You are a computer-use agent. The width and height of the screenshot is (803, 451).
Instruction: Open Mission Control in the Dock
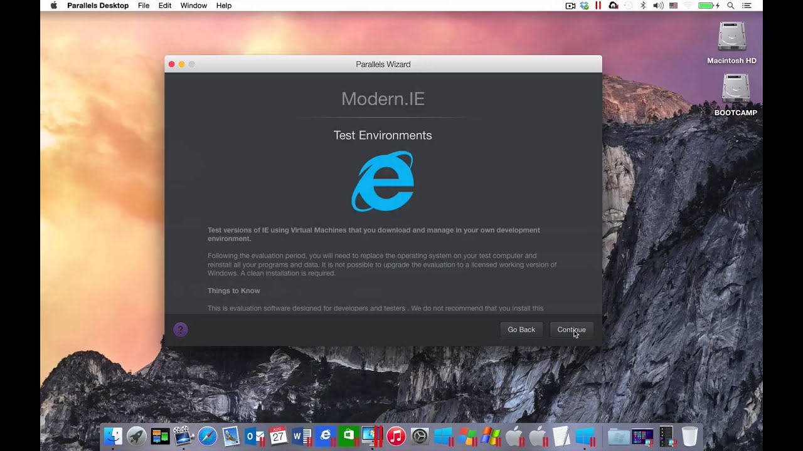click(x=160, y=436)
